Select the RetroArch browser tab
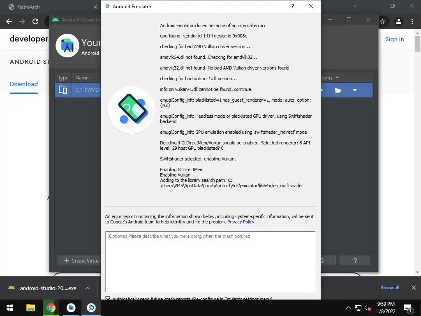This screenshot has width=421, height=316. [51, 7]
